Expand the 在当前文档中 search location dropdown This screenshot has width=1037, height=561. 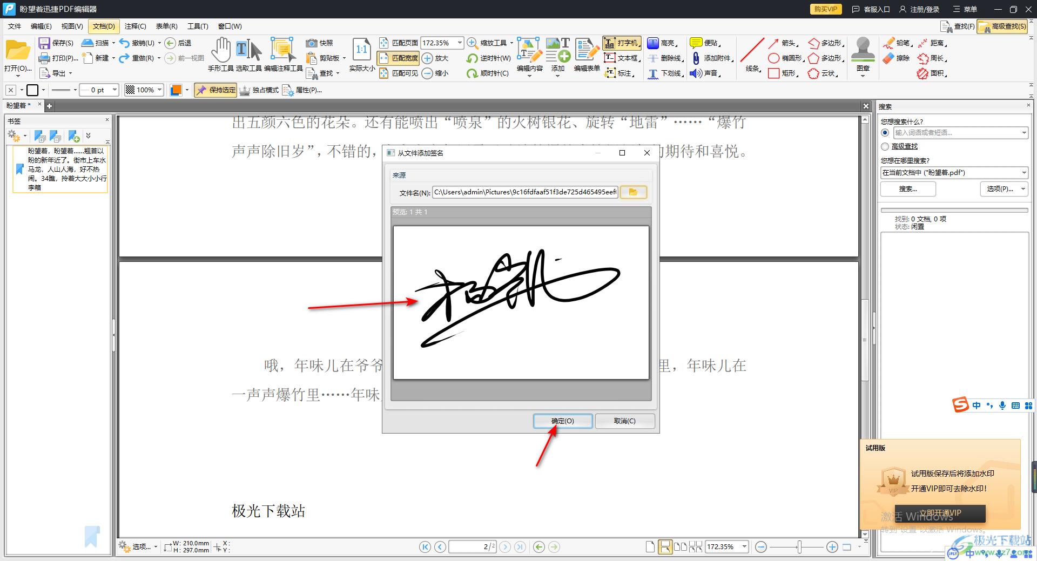coord(1023,173)
